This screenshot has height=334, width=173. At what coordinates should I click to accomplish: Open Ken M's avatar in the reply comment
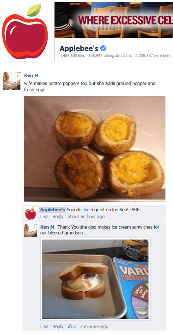pos(31,231)
